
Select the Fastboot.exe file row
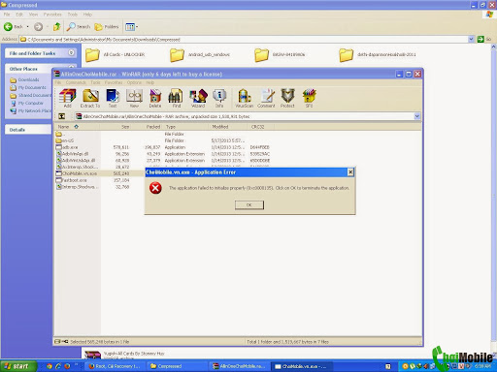coord(100,180)
